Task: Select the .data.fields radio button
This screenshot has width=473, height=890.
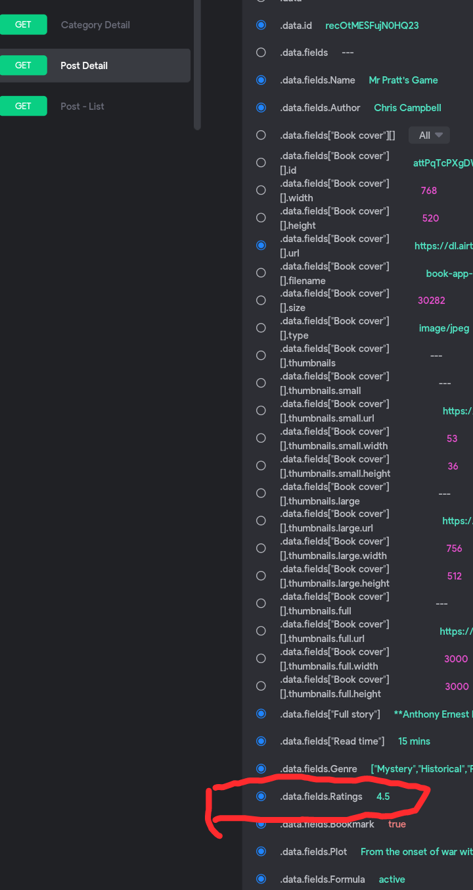Action: (x=261, y=53)
